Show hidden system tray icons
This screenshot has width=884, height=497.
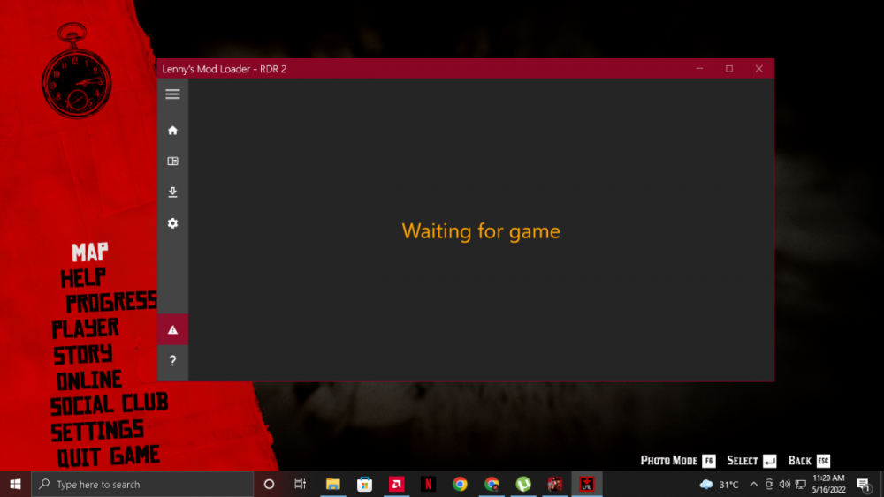(x=753, y=484)
